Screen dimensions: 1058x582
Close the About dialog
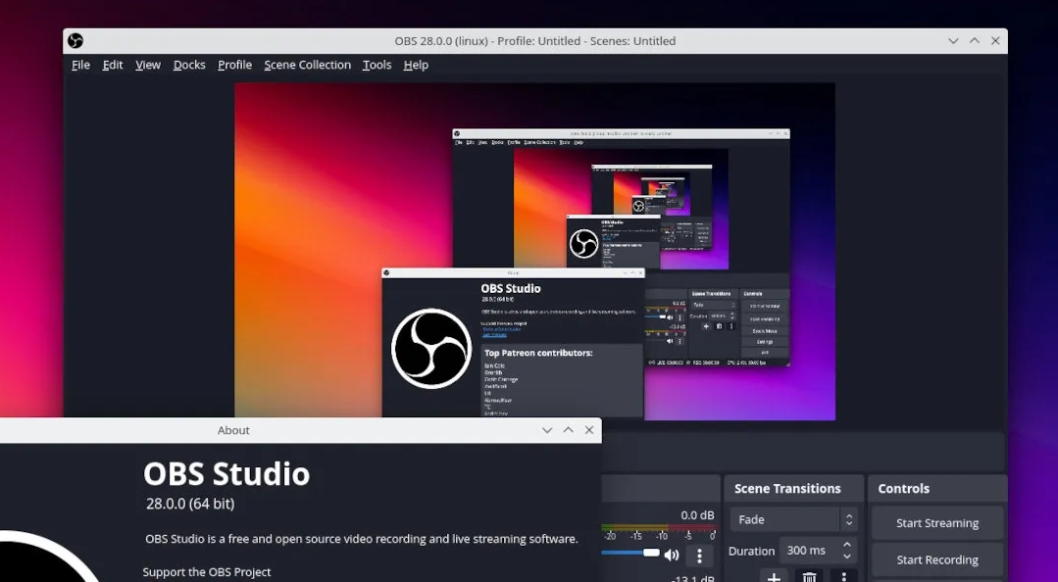589,430
